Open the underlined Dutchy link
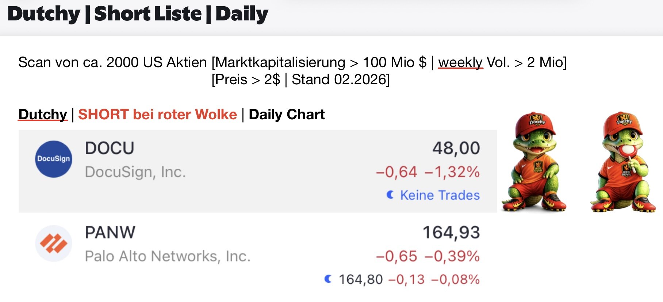This screenshot has height=302, width=663. coord(43,115)
